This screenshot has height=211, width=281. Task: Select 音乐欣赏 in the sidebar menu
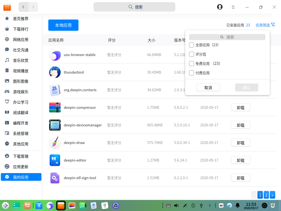(21, 60)
